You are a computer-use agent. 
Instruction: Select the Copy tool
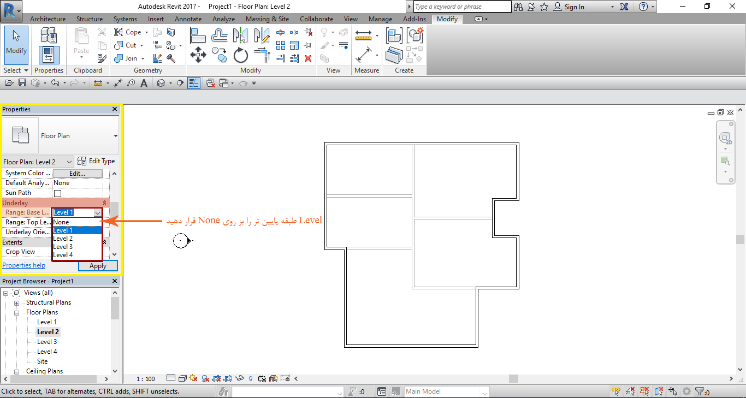click(220, 55)
